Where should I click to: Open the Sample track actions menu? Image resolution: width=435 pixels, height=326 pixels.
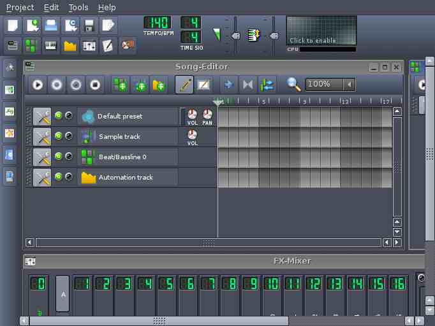click(x=42, y=136)
